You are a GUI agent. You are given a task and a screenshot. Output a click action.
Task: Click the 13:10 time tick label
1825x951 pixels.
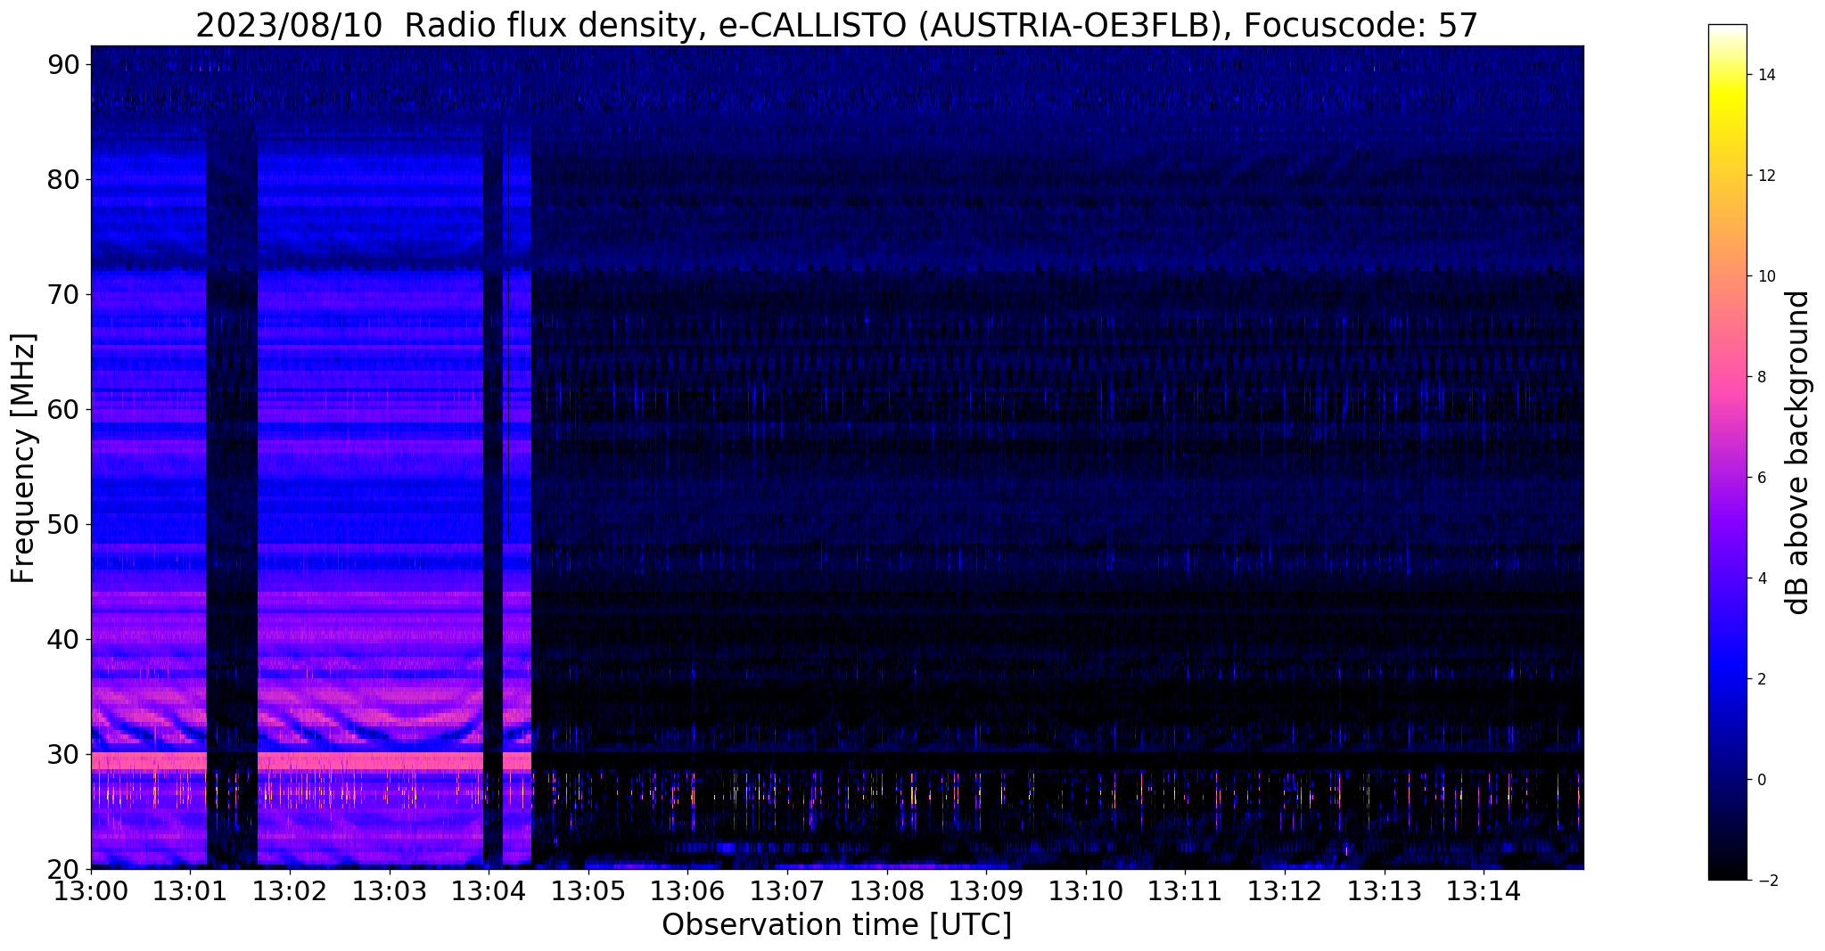(1086, 891)
